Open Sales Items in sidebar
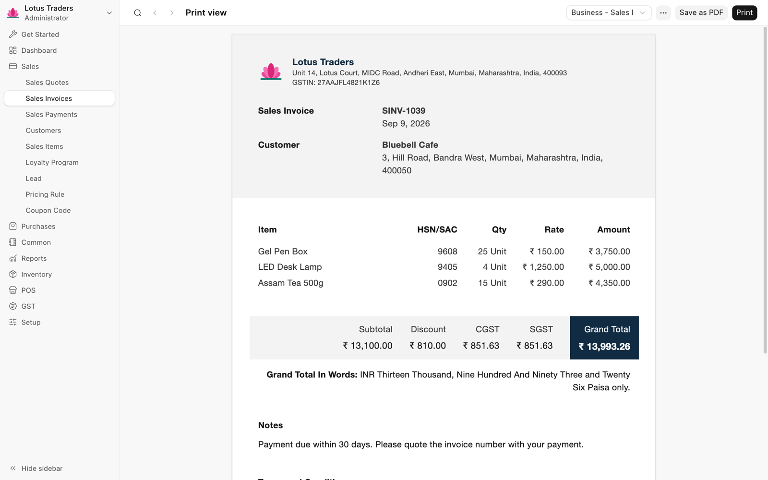The height and width of the screenshot is (480, 768). [x=60, y=146]
